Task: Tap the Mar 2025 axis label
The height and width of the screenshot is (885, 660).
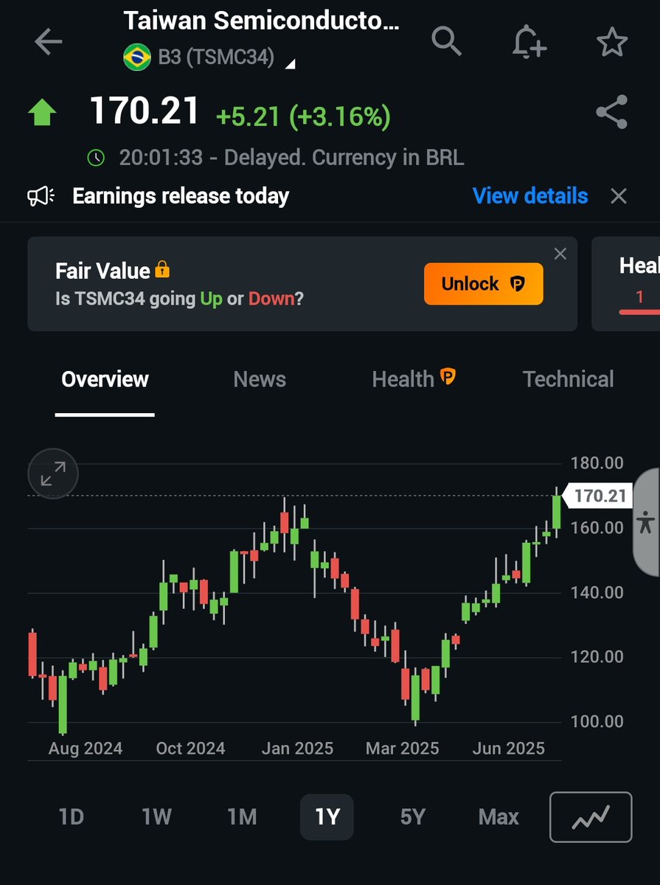Action: (402, 748)
